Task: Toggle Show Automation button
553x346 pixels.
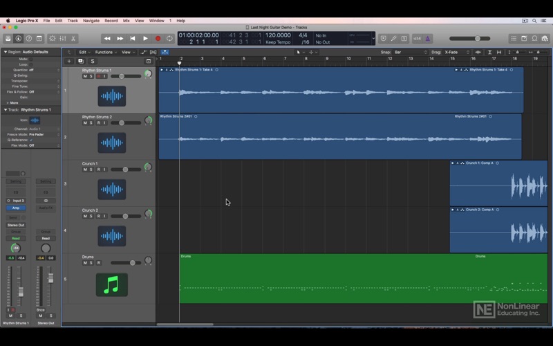Action: tap(144, 53)
